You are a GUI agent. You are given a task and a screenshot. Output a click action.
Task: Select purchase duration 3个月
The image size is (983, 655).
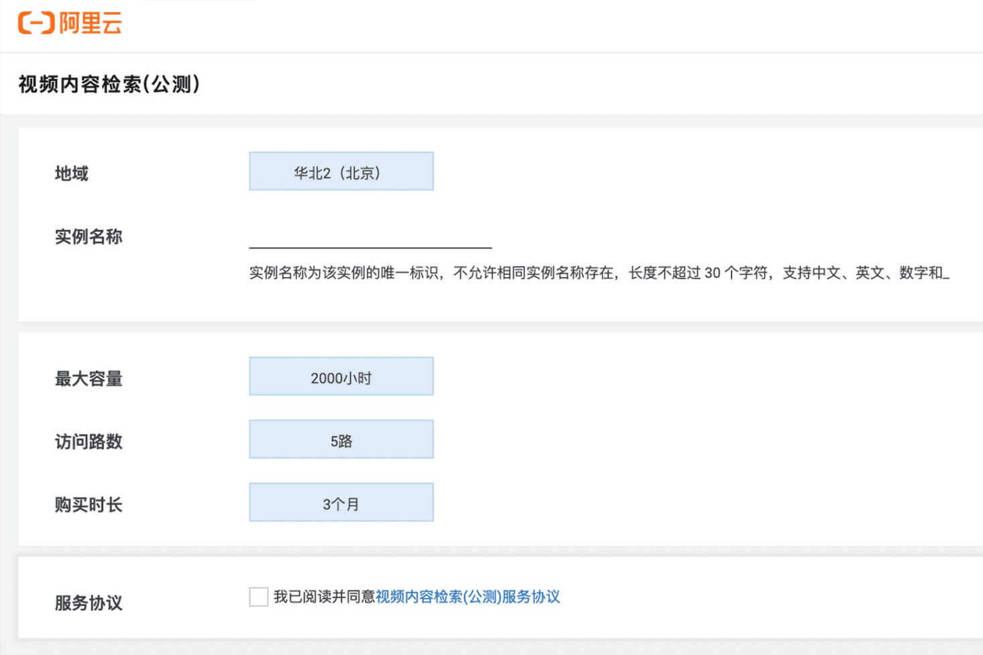click(x=341, y=502)
